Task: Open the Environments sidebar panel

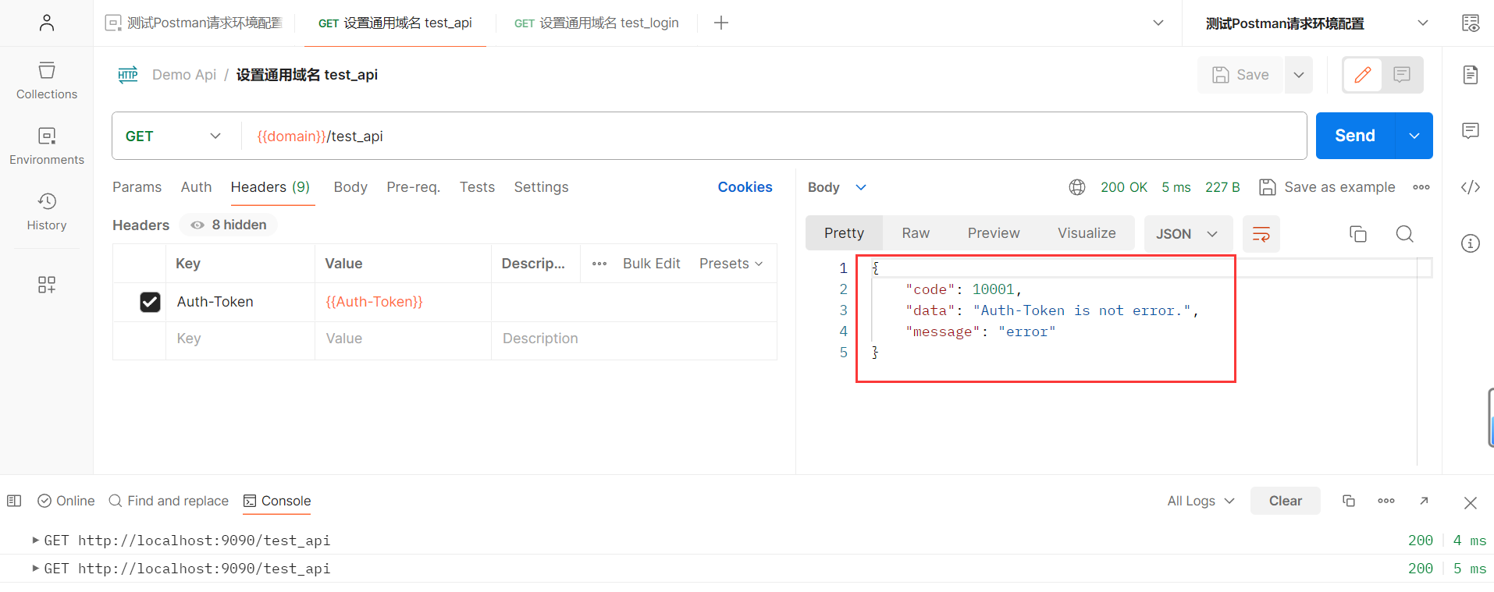Action: [47, 147]
